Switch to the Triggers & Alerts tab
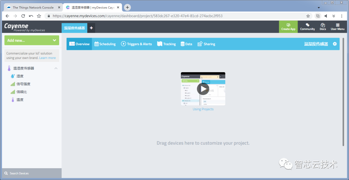 pos(136,44)
